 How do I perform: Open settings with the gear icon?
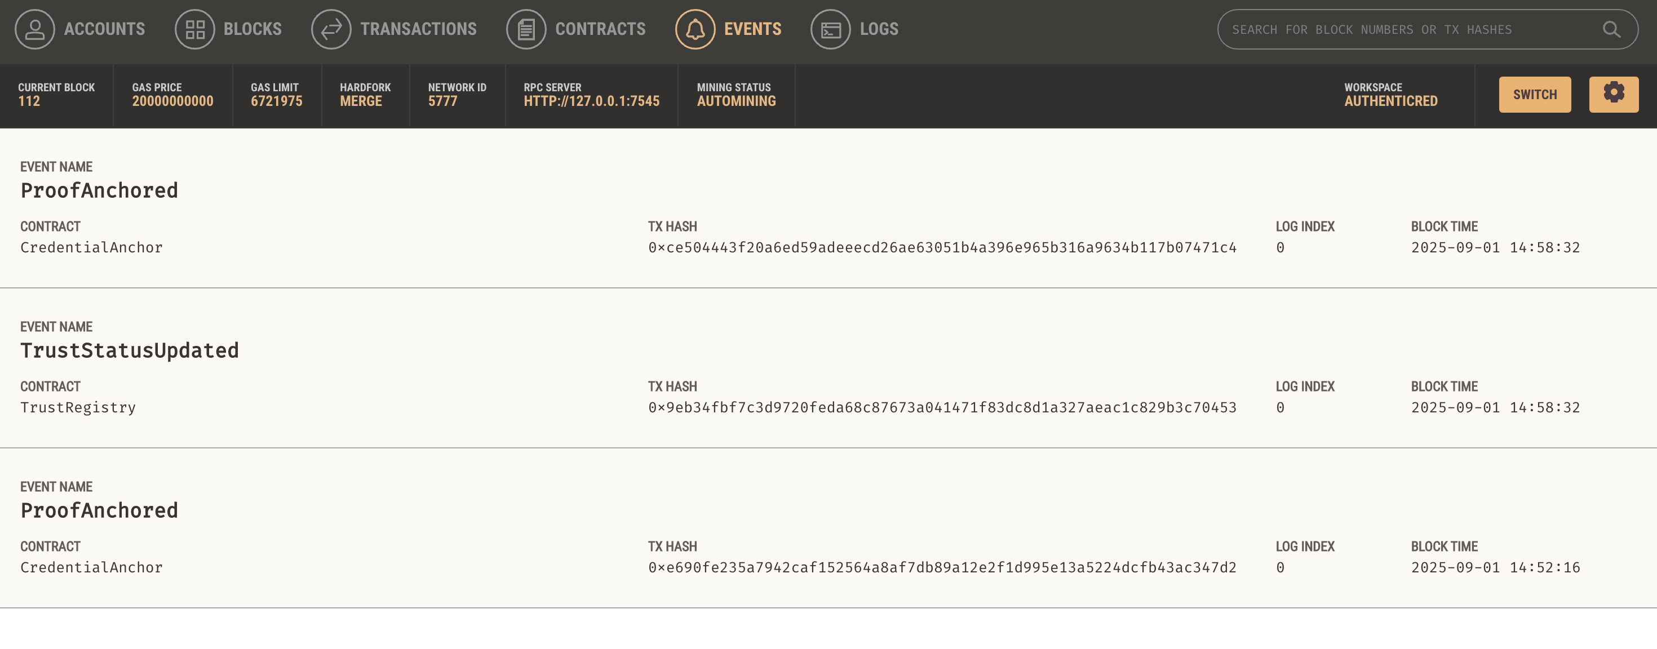(x=1613, y=94)
